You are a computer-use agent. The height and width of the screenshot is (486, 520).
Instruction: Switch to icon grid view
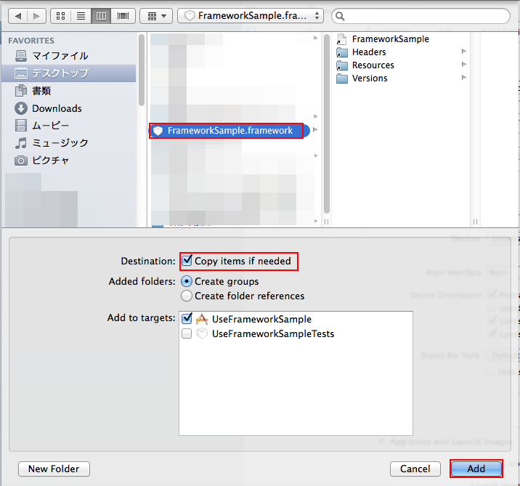(61, 16)
